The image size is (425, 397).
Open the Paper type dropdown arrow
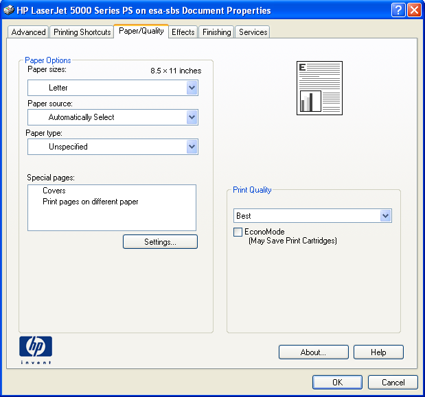point(192,147)
